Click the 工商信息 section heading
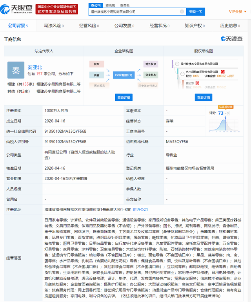 click(x=13, y=39)
